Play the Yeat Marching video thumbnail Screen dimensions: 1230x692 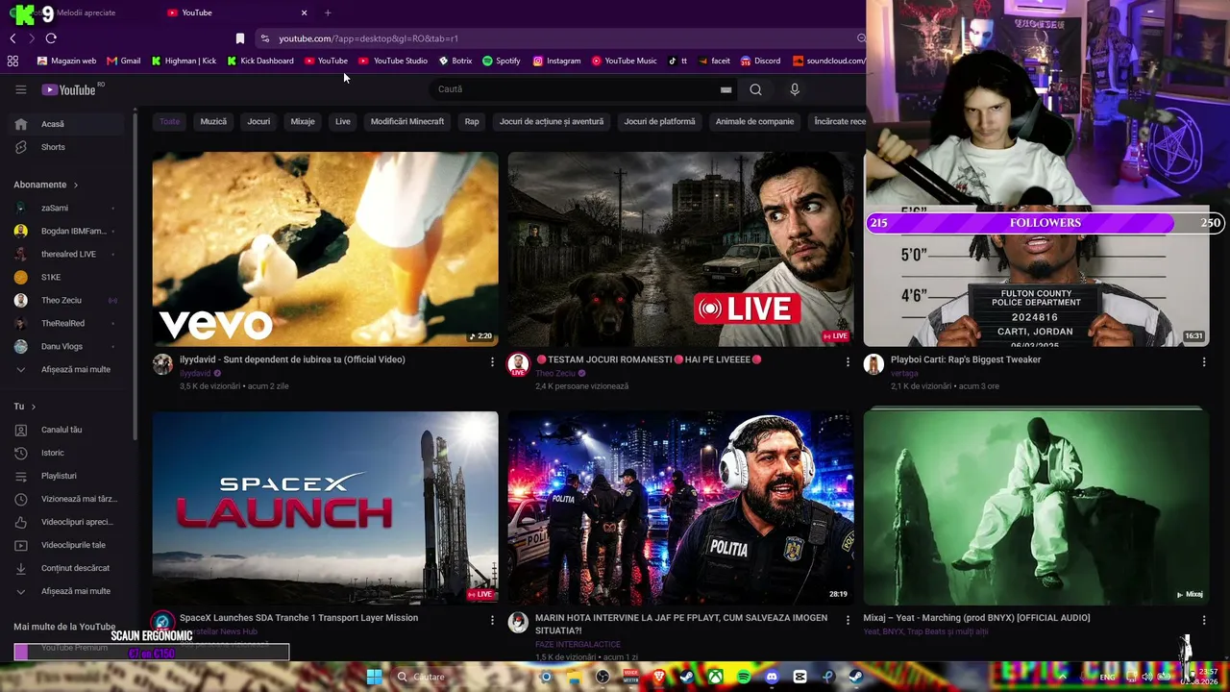click(x=1036, y=507)
